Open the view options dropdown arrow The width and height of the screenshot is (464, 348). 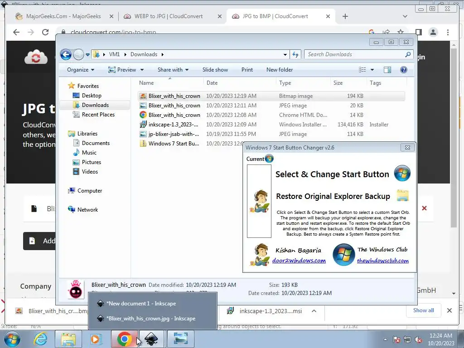click(372, 70)
